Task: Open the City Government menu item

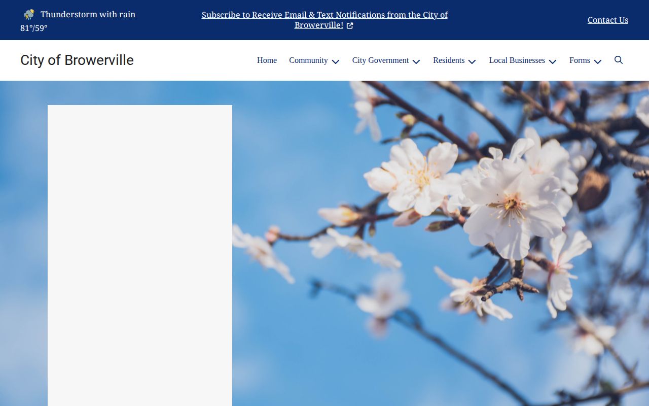Action: pos(380,60)
